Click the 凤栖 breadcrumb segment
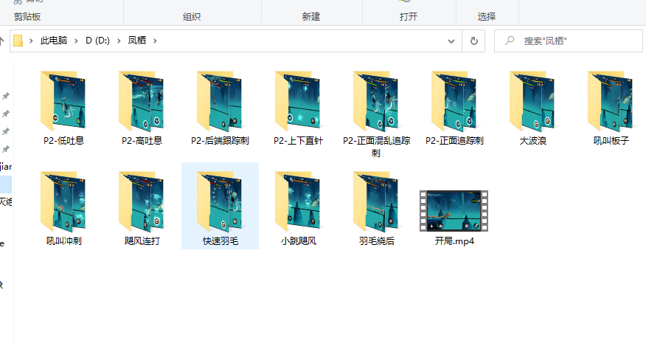Image resolution: width=646 pixels, height=346 pixels. point(136,41)
